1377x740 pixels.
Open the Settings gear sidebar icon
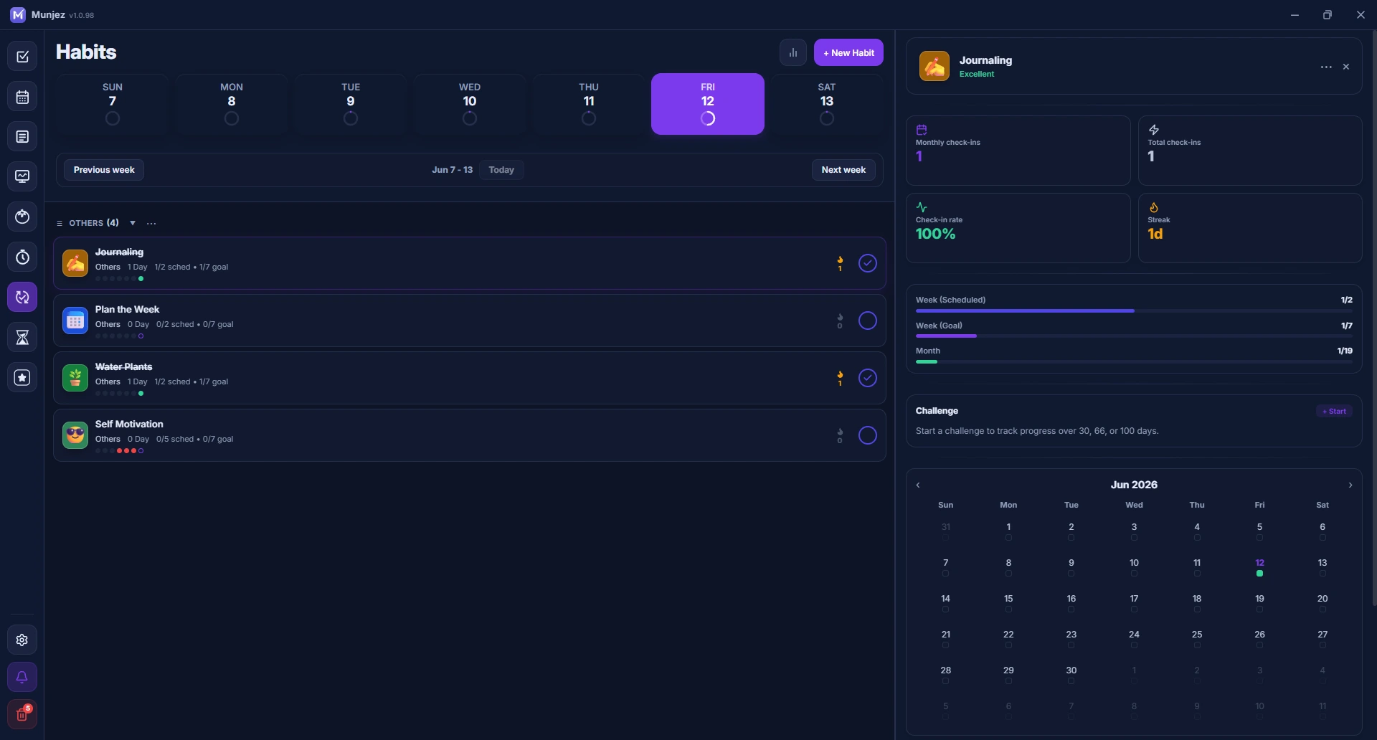coord(22,640)
